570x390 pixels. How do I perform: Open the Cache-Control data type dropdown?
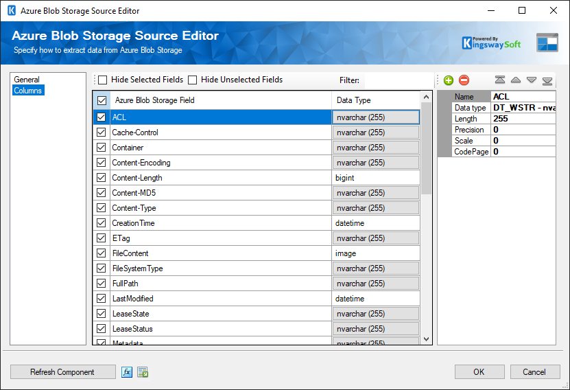click(376, 133)
